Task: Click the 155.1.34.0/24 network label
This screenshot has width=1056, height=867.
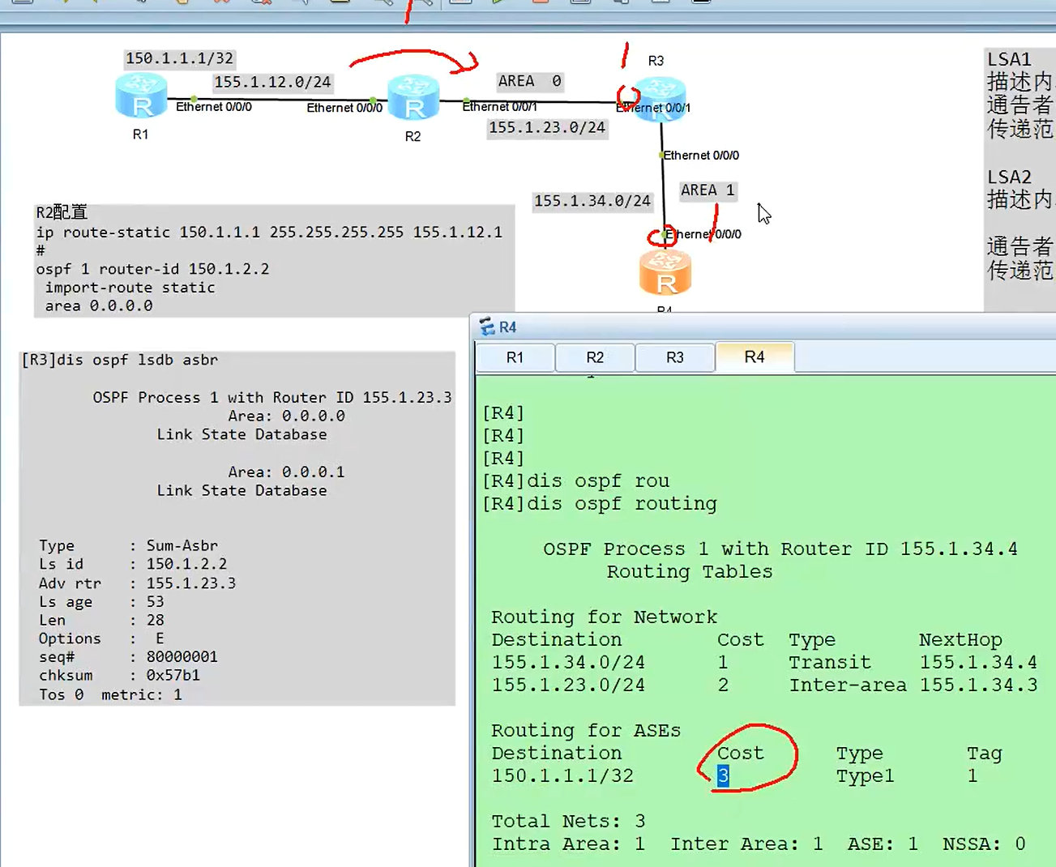Action: tap(592, 201)
